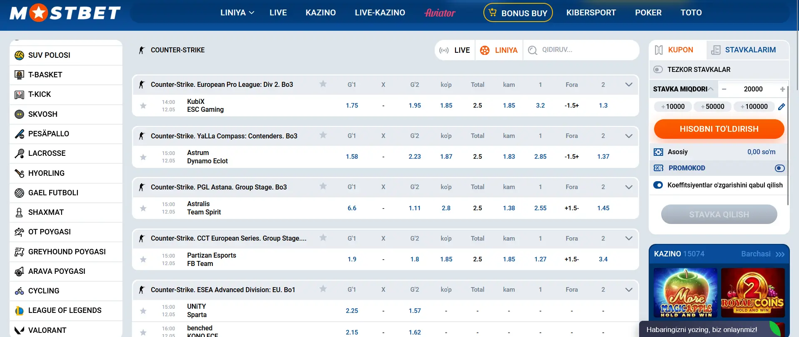
Task: Open the Live menu item
Action: 278,12
